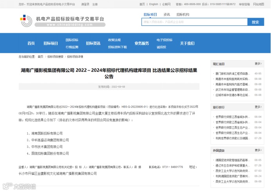Click 网站地图 top bar link
Viewport: 271px width, 192px height.
coord(258,4)
